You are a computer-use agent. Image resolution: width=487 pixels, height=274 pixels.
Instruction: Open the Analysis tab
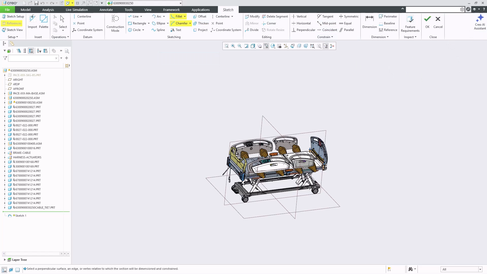click(x=48, y=10)
